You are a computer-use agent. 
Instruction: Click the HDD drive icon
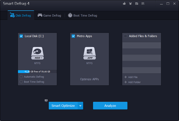click(x=38, y=53)
